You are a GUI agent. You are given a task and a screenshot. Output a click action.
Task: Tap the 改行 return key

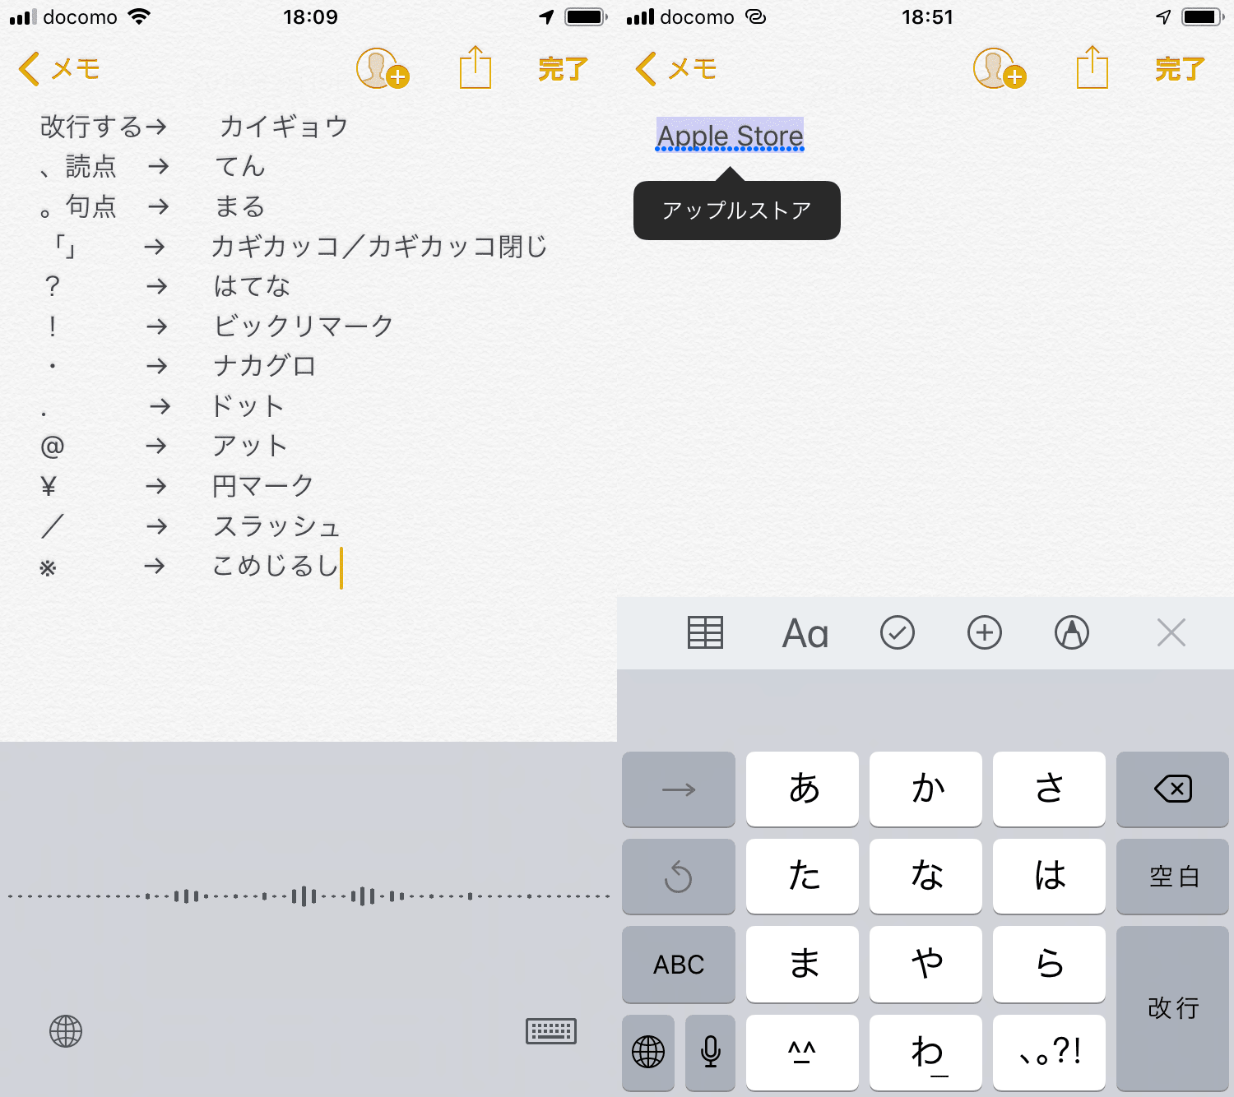tap(1172, 1008)
